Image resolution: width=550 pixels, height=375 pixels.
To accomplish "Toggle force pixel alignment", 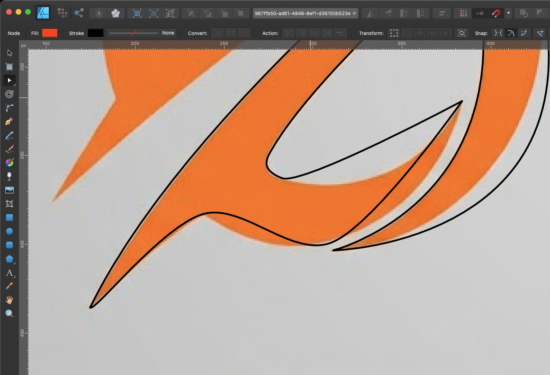I will coord(463,13).
